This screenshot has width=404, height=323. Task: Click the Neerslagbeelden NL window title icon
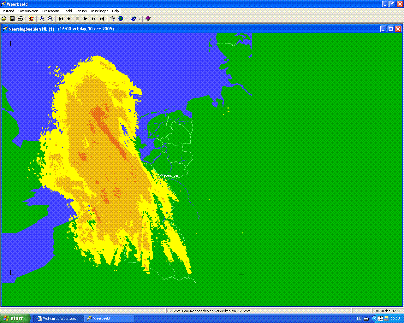[5, 29]
